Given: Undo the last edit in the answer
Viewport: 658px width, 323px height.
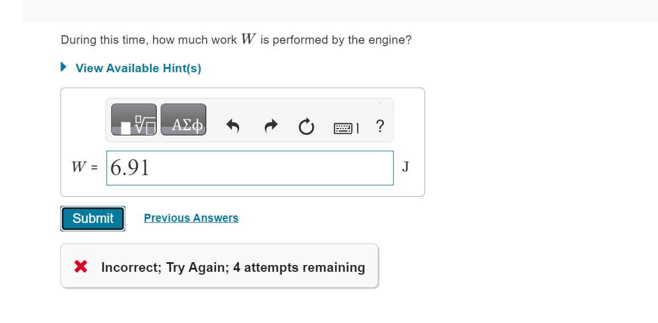Looking at the screenshot, I should (x=233, y=126).
